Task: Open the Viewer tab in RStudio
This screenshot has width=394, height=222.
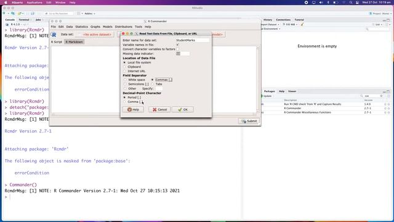Action: tap(292, 91)
